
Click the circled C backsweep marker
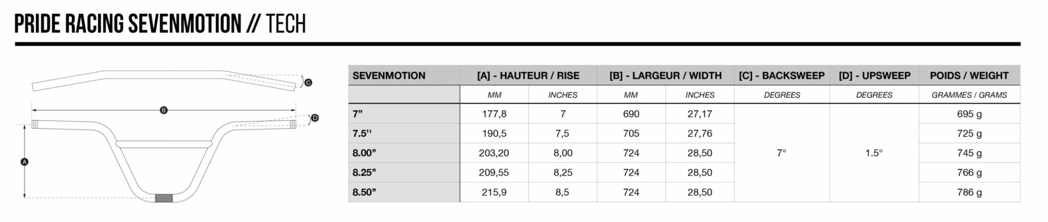[x=308, y=83]
